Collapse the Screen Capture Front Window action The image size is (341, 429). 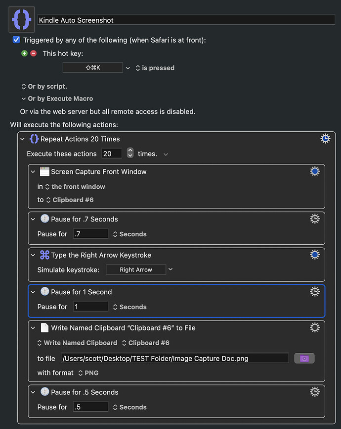33,172
